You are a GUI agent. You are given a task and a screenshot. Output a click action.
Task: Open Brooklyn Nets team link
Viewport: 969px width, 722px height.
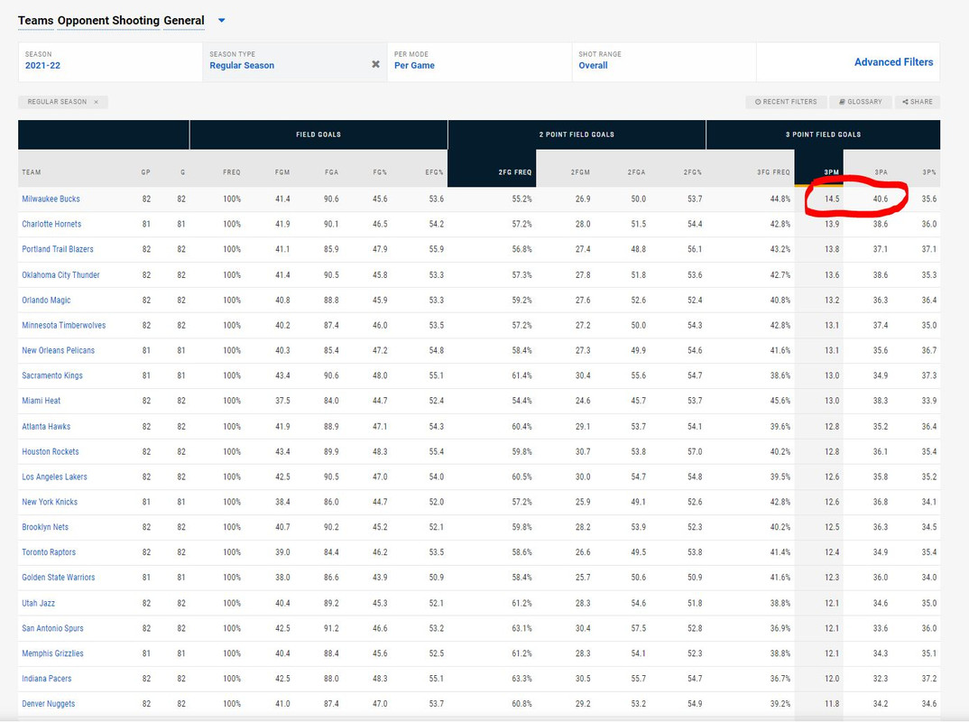point(45,527)
